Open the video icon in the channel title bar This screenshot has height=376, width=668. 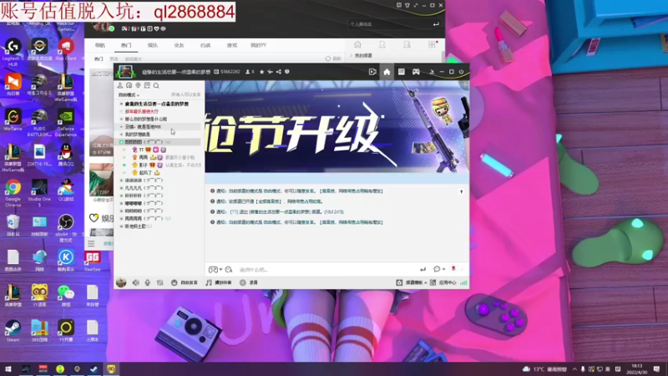click(x=372, y=72)
